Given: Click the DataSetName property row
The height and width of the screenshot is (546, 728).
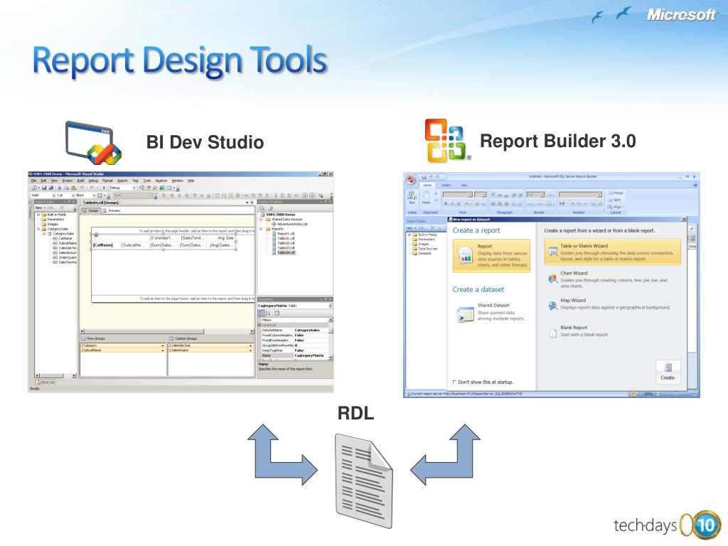Looking at the screenshot, I should (295, 330).
